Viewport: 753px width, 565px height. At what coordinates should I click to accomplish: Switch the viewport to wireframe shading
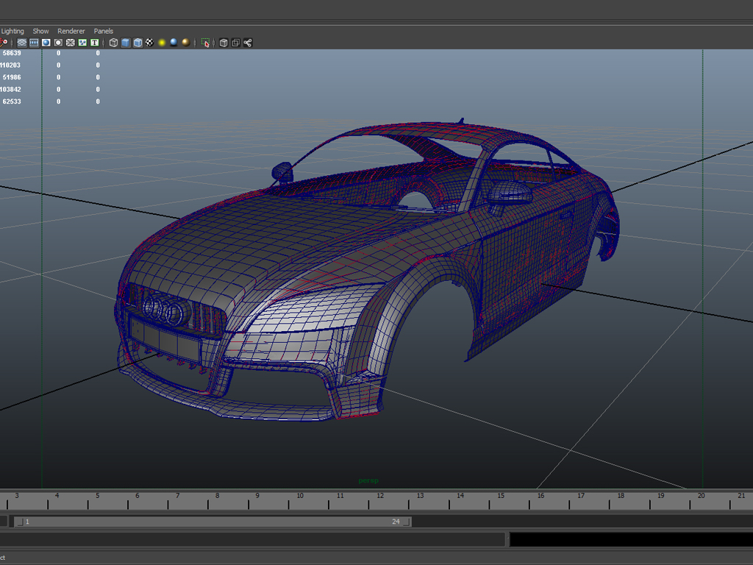tap(113, 43)
